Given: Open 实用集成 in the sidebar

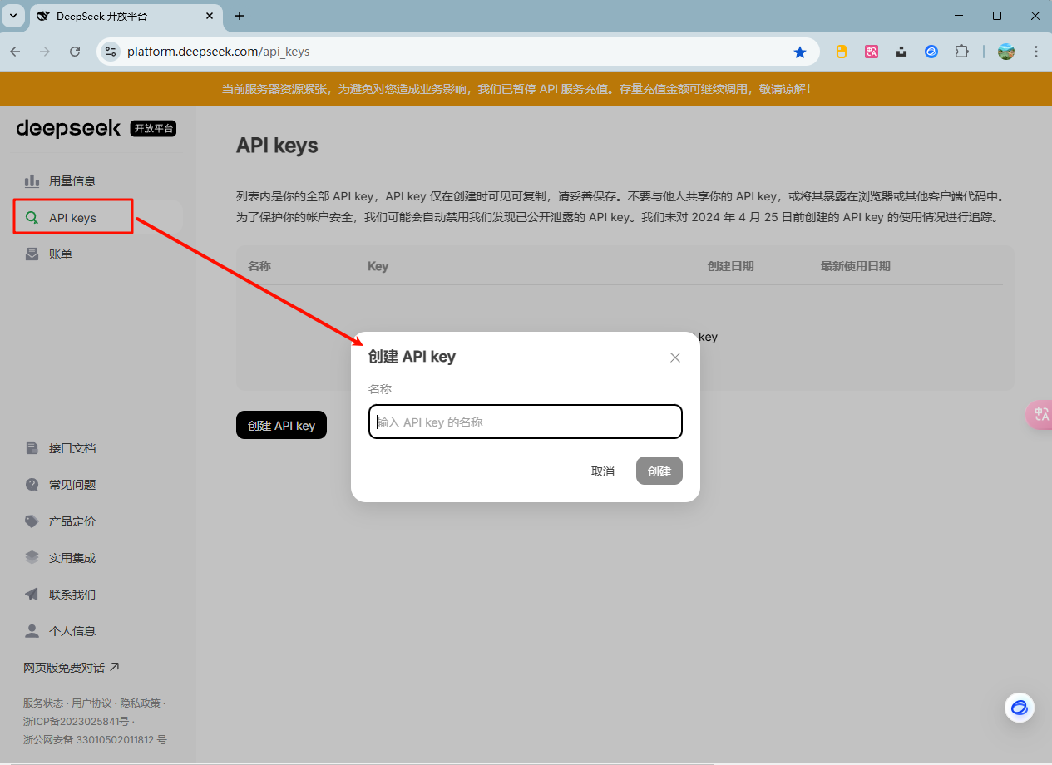Looking at the screenshot, I should (98, 558).
